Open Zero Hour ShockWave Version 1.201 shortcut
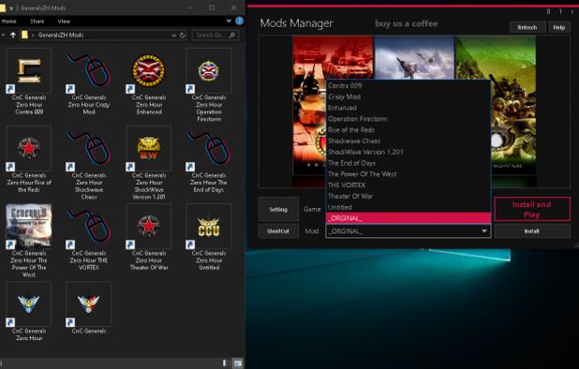 coord(149,163)
